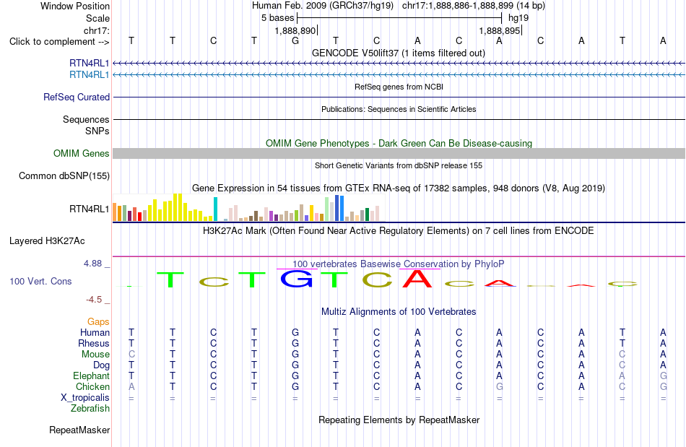Click the tall cyan bar in GTEx chart
The image size is (686, 447).
215,209
